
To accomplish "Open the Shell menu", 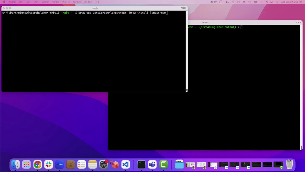I will (x=21, y=2).
